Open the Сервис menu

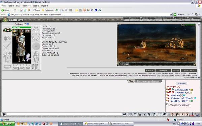pos(36,6)
